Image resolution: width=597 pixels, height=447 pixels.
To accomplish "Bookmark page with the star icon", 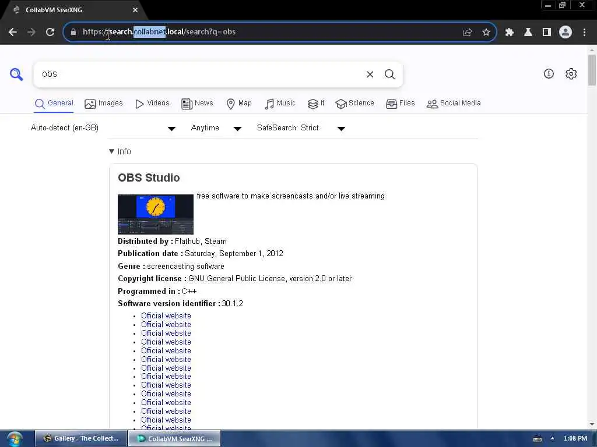I will click(486, 32).
